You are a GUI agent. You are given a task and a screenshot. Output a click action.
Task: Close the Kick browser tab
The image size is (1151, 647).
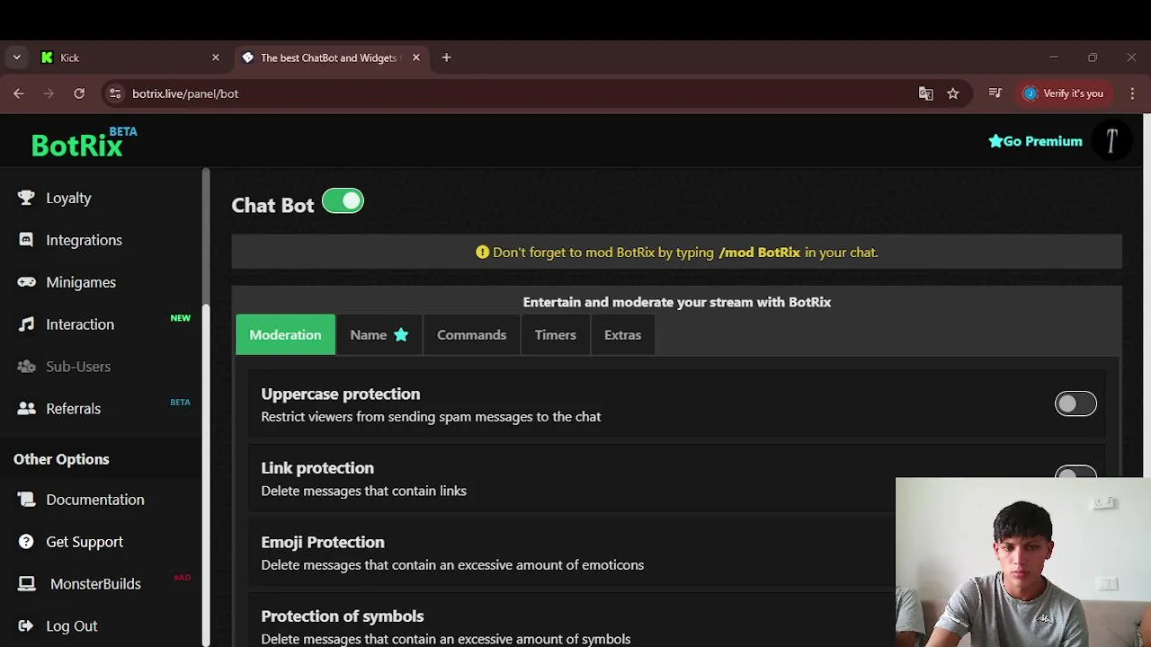215,58
